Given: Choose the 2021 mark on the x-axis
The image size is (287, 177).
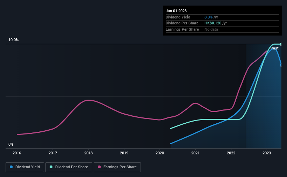Looking at the screenshot, I should click(195, 153).
